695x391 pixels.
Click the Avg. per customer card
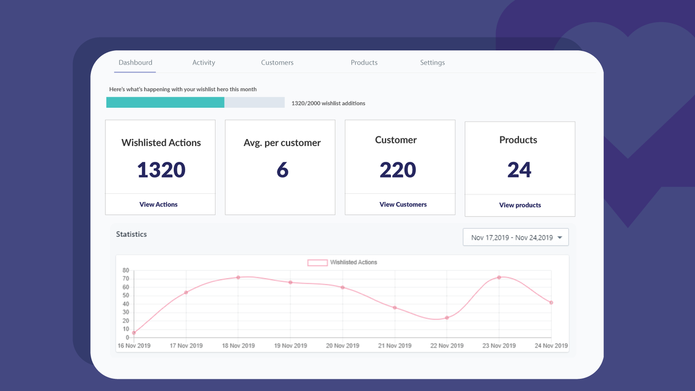point(280,167)
